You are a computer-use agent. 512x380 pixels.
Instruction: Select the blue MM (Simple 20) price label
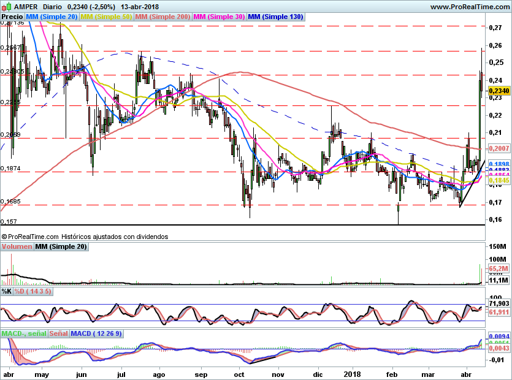tap(52, 17)
